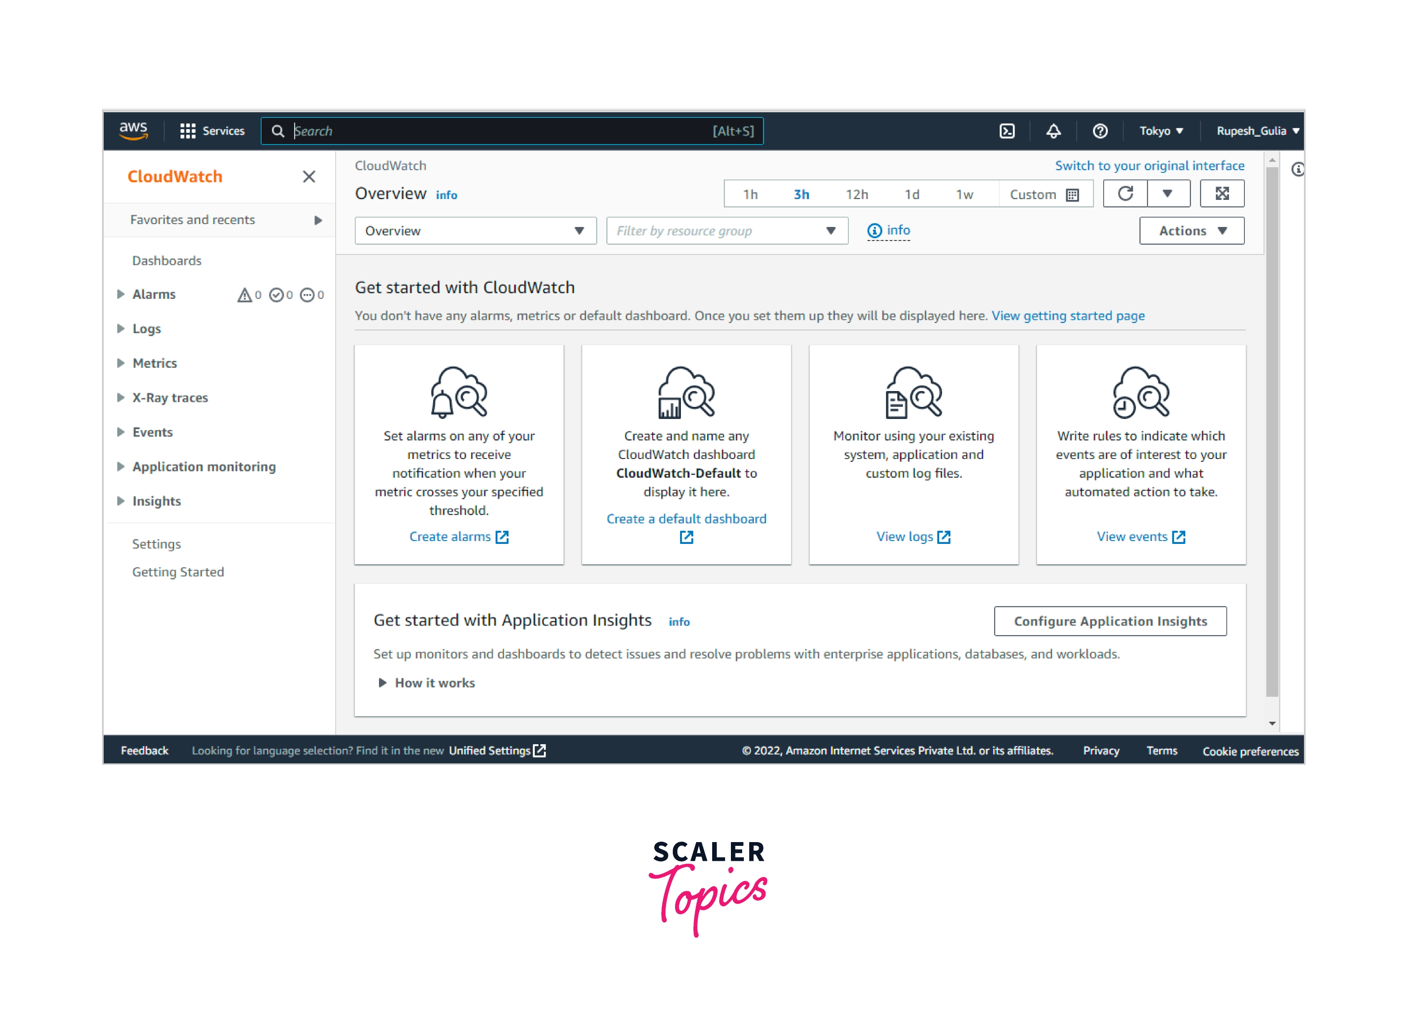The height and width of the screenshot is (1017, 1416).
Task: Open the help question mark icon
Action: 1100,131
